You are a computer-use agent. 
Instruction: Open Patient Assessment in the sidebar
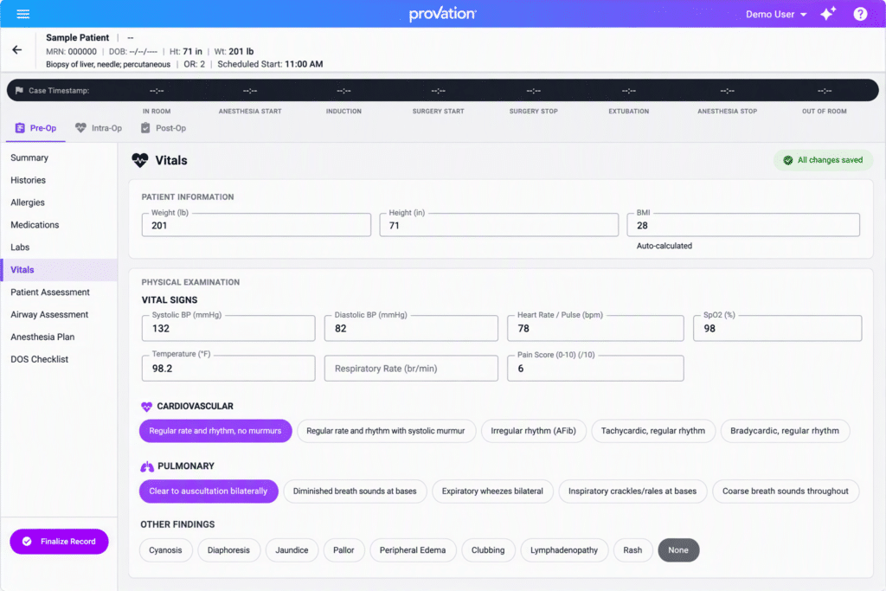pos(59,292)
